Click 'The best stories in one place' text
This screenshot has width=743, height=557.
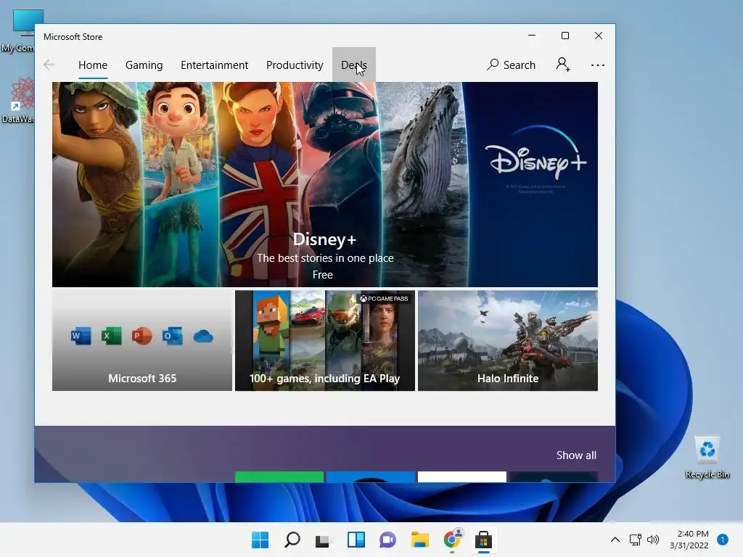[x=326, y=258]
